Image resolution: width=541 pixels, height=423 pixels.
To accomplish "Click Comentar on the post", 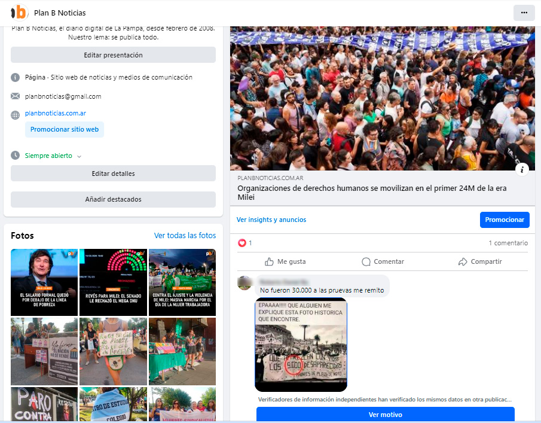I will (x=383, y=261).
